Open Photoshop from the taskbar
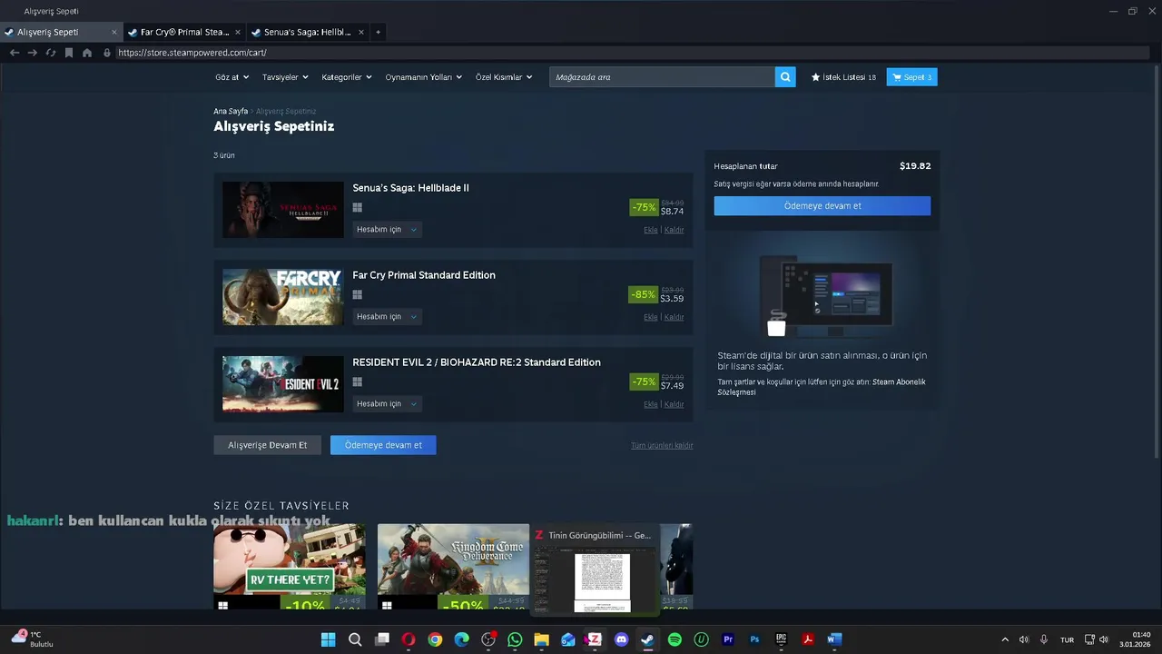1162x654 pixels. tap(754, 639)
